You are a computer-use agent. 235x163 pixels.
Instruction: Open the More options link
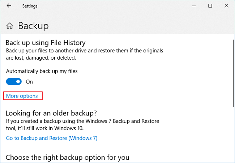click(x=22, y=96)
